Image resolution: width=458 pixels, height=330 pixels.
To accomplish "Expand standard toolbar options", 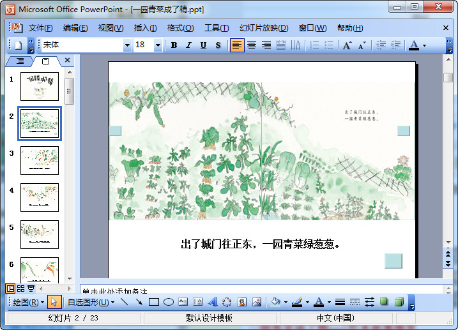I will pos(31,45).
